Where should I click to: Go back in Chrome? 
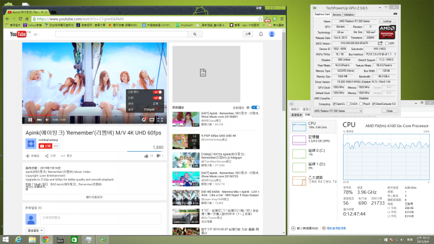pyautogui.click(x=7, y=19)
